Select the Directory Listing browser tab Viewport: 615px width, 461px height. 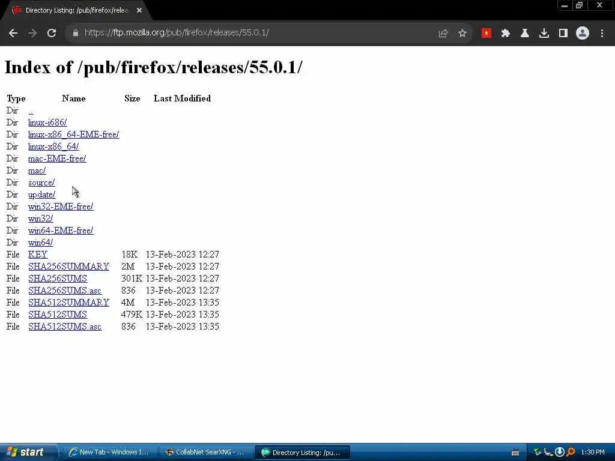tap(76, 11)
